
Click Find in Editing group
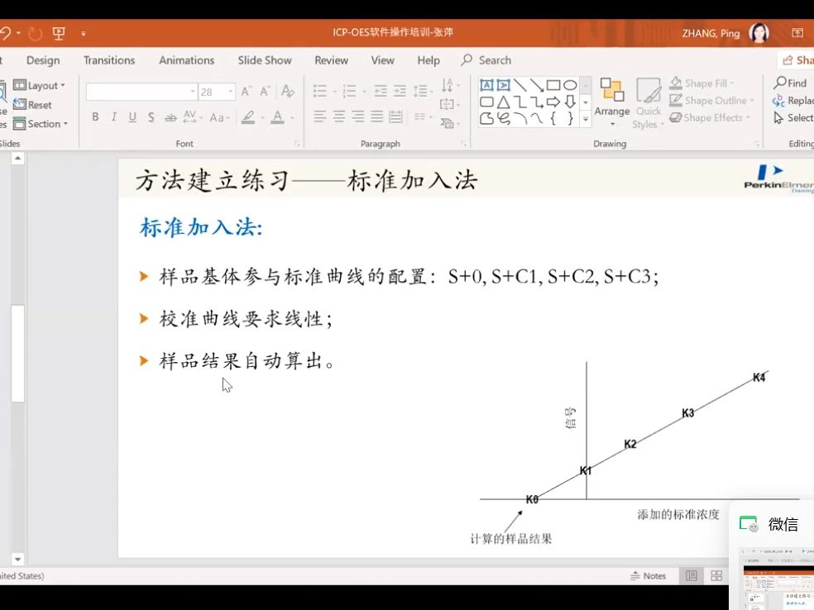(x=790, y=83)
